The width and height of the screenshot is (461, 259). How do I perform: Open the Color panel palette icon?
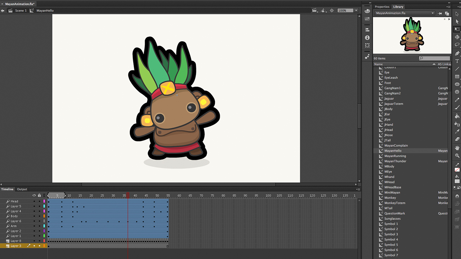click(367, 11)
